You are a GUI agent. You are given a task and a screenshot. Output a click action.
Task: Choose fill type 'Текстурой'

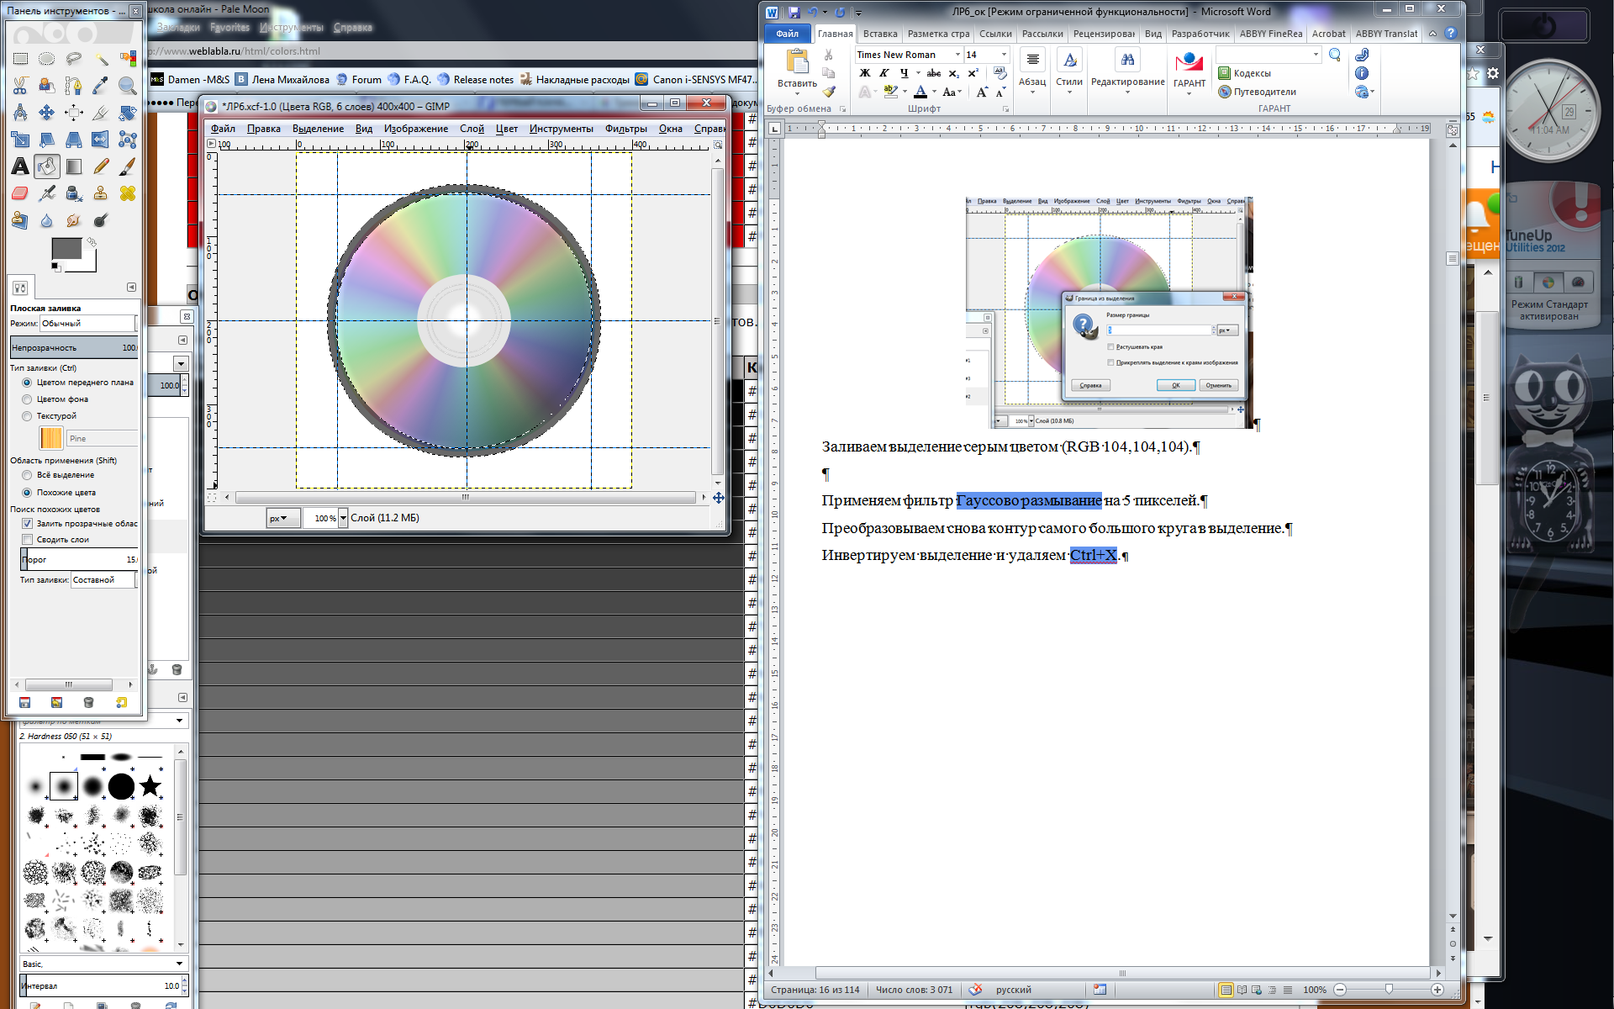pyautogui.click(x=27, y=416)
